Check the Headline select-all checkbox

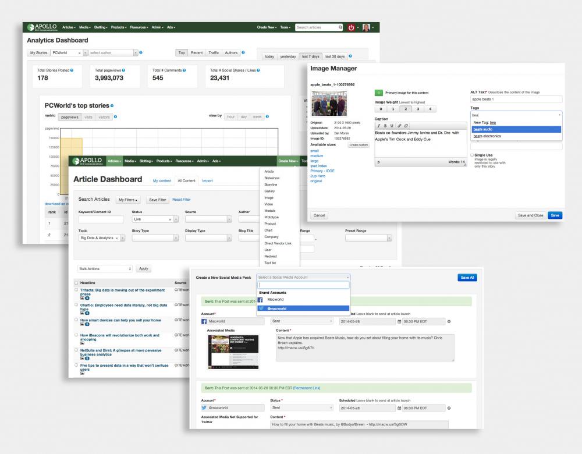click(x=76, y=283)
